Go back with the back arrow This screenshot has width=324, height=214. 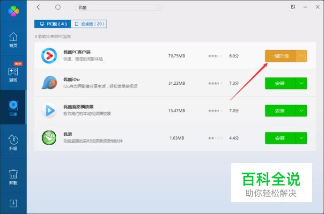(38, 7)
